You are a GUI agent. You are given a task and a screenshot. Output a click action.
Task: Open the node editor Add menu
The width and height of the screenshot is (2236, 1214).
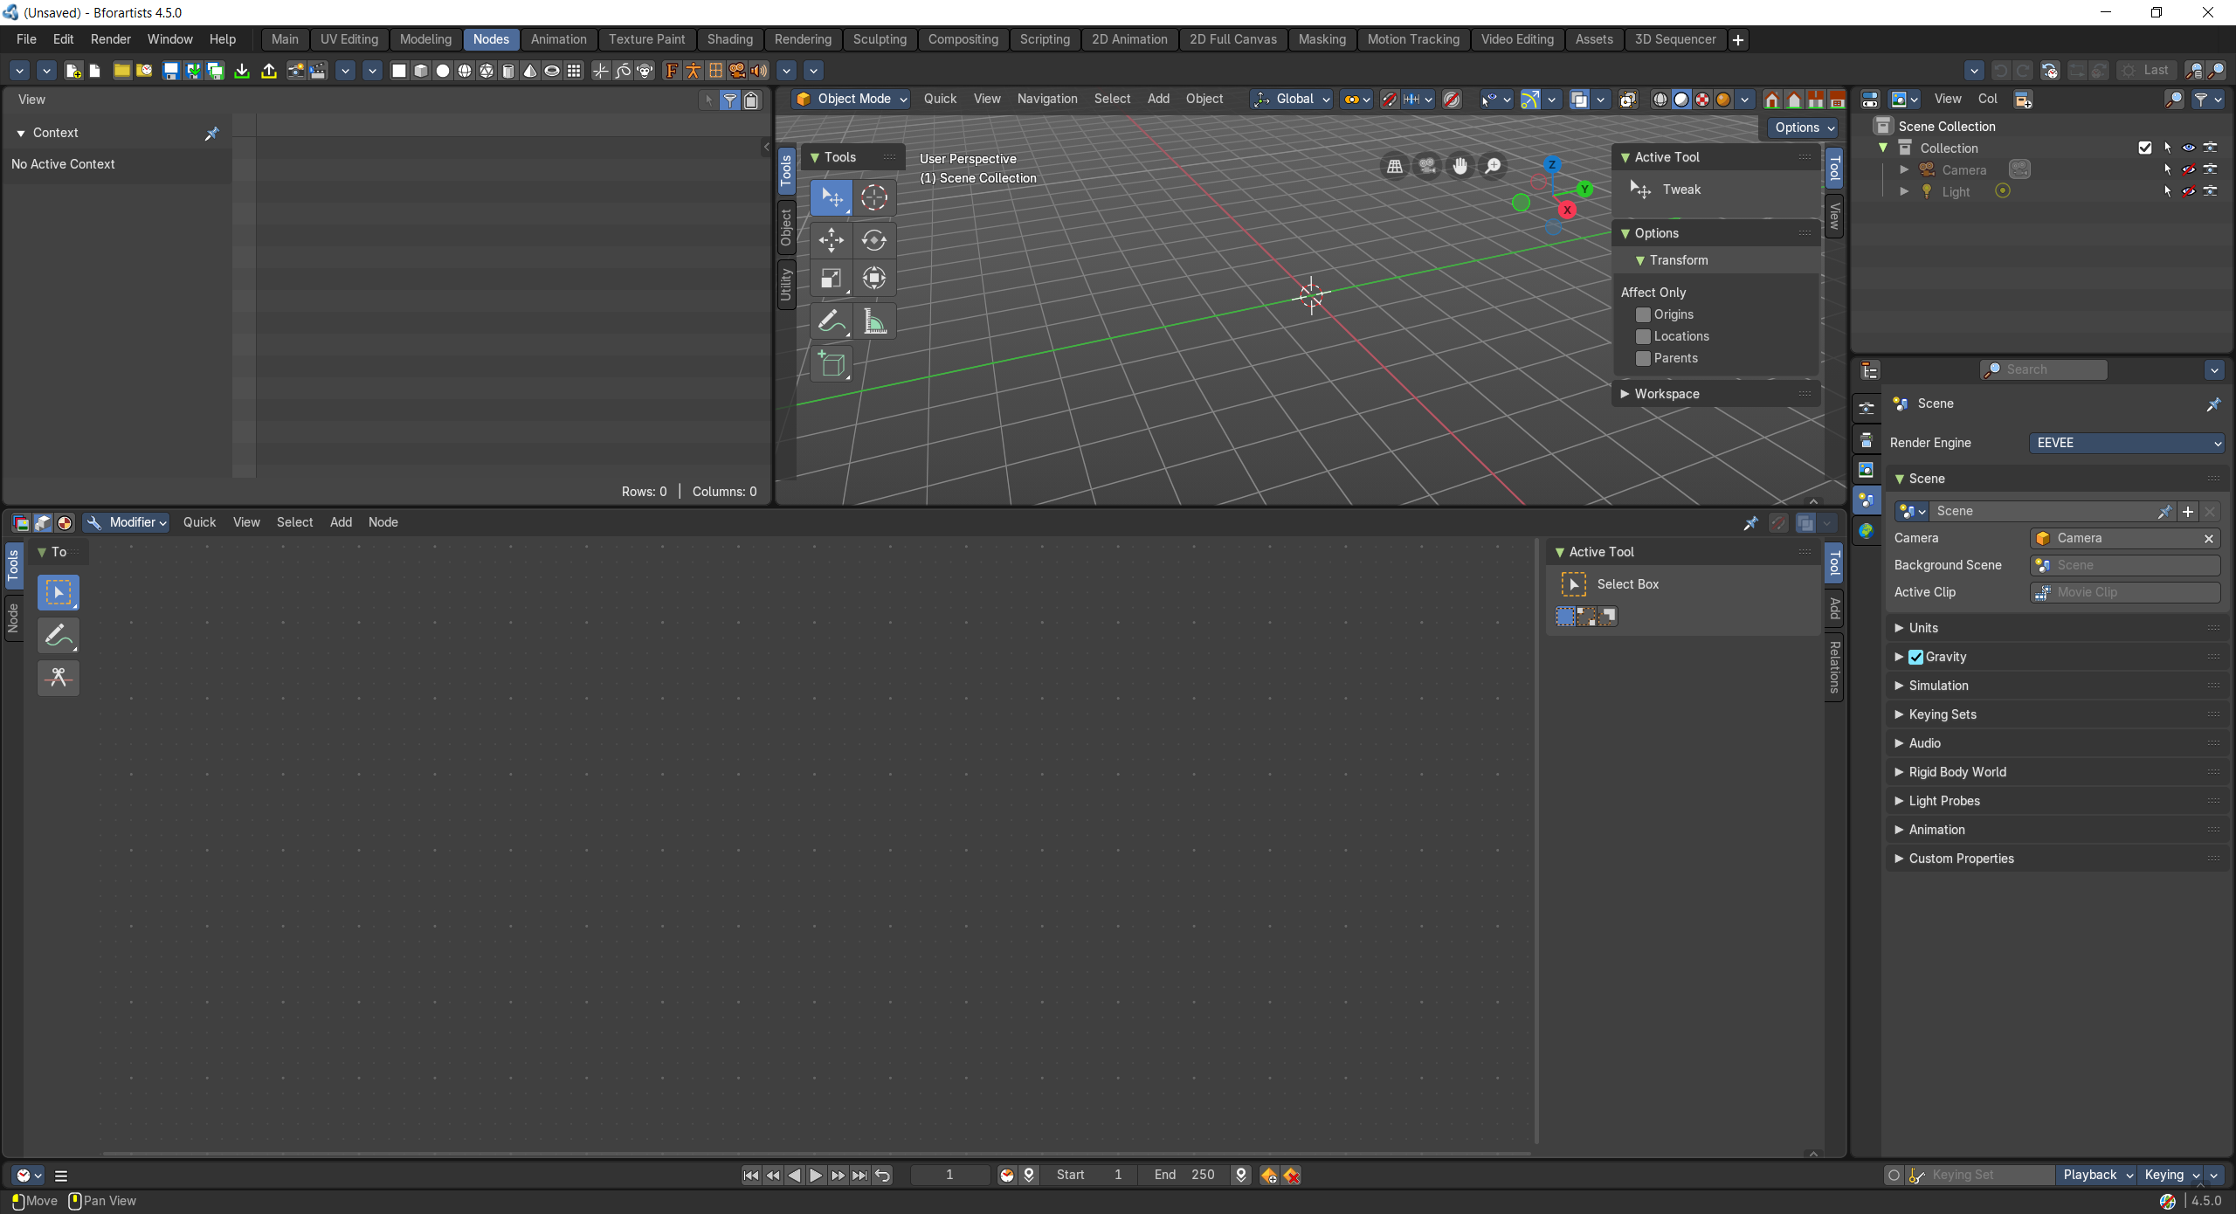pos(341,522)
